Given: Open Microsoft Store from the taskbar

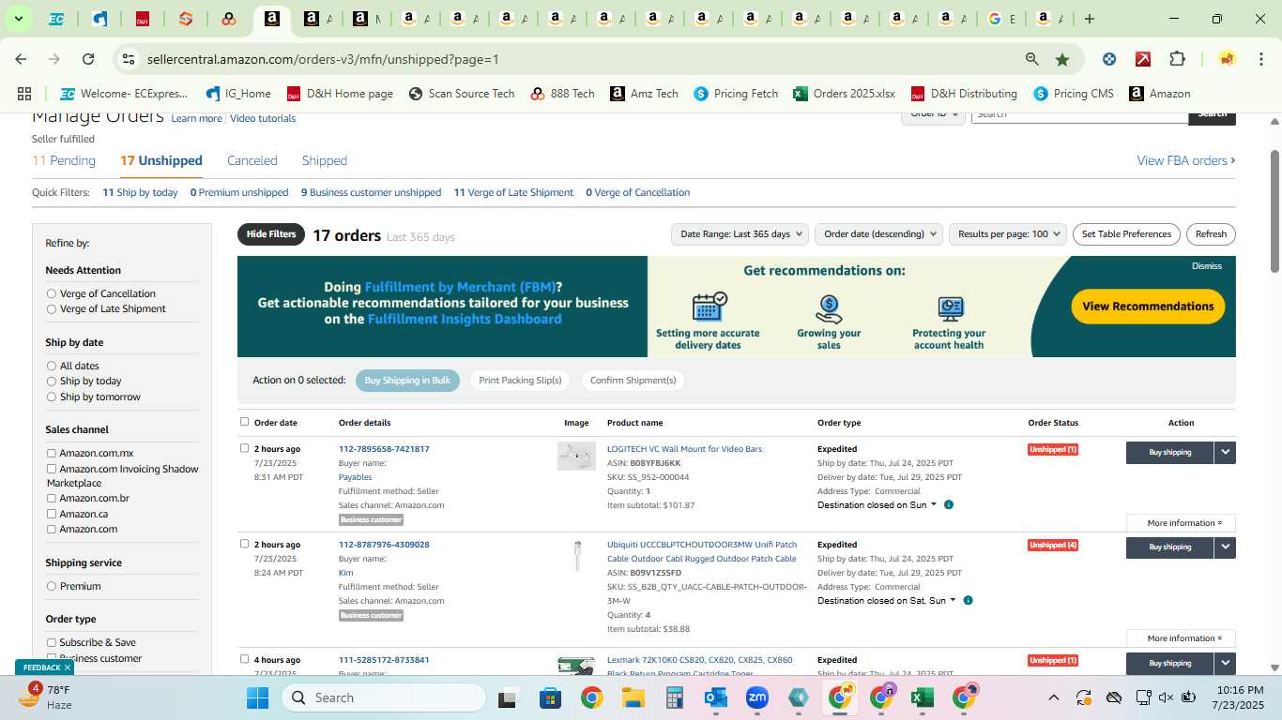Looking at the screenshot, I should pos(550,697).
